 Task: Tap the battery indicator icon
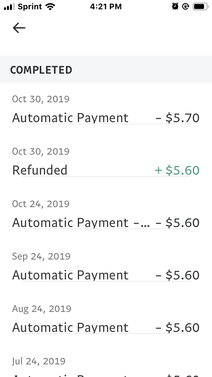[201, 7]
